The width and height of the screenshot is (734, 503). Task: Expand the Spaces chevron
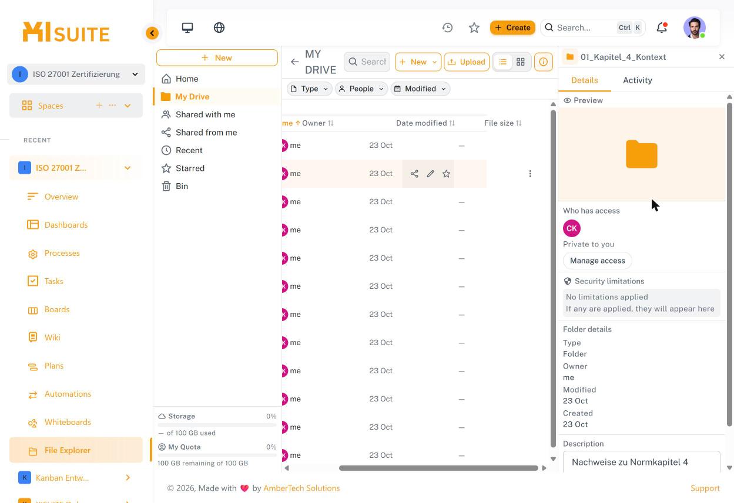[x=128, y=106]
